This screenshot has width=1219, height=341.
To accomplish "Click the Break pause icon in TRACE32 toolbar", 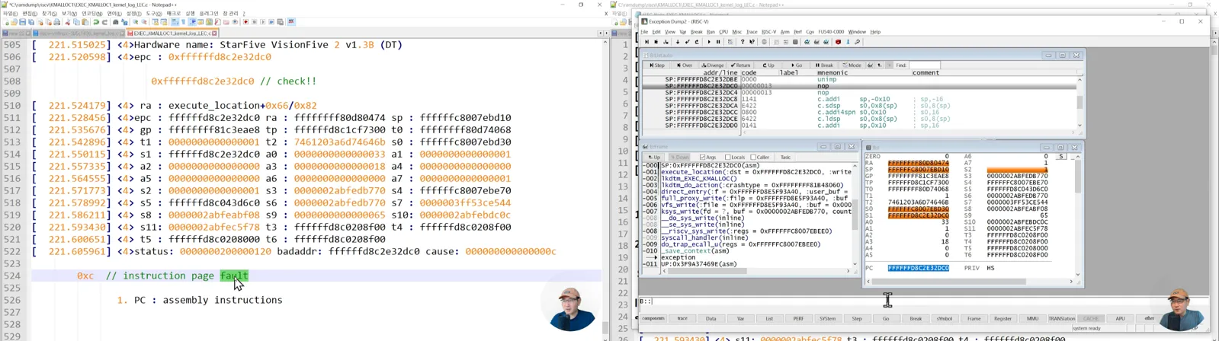I will pyautogui.click(x=718, y=42).
